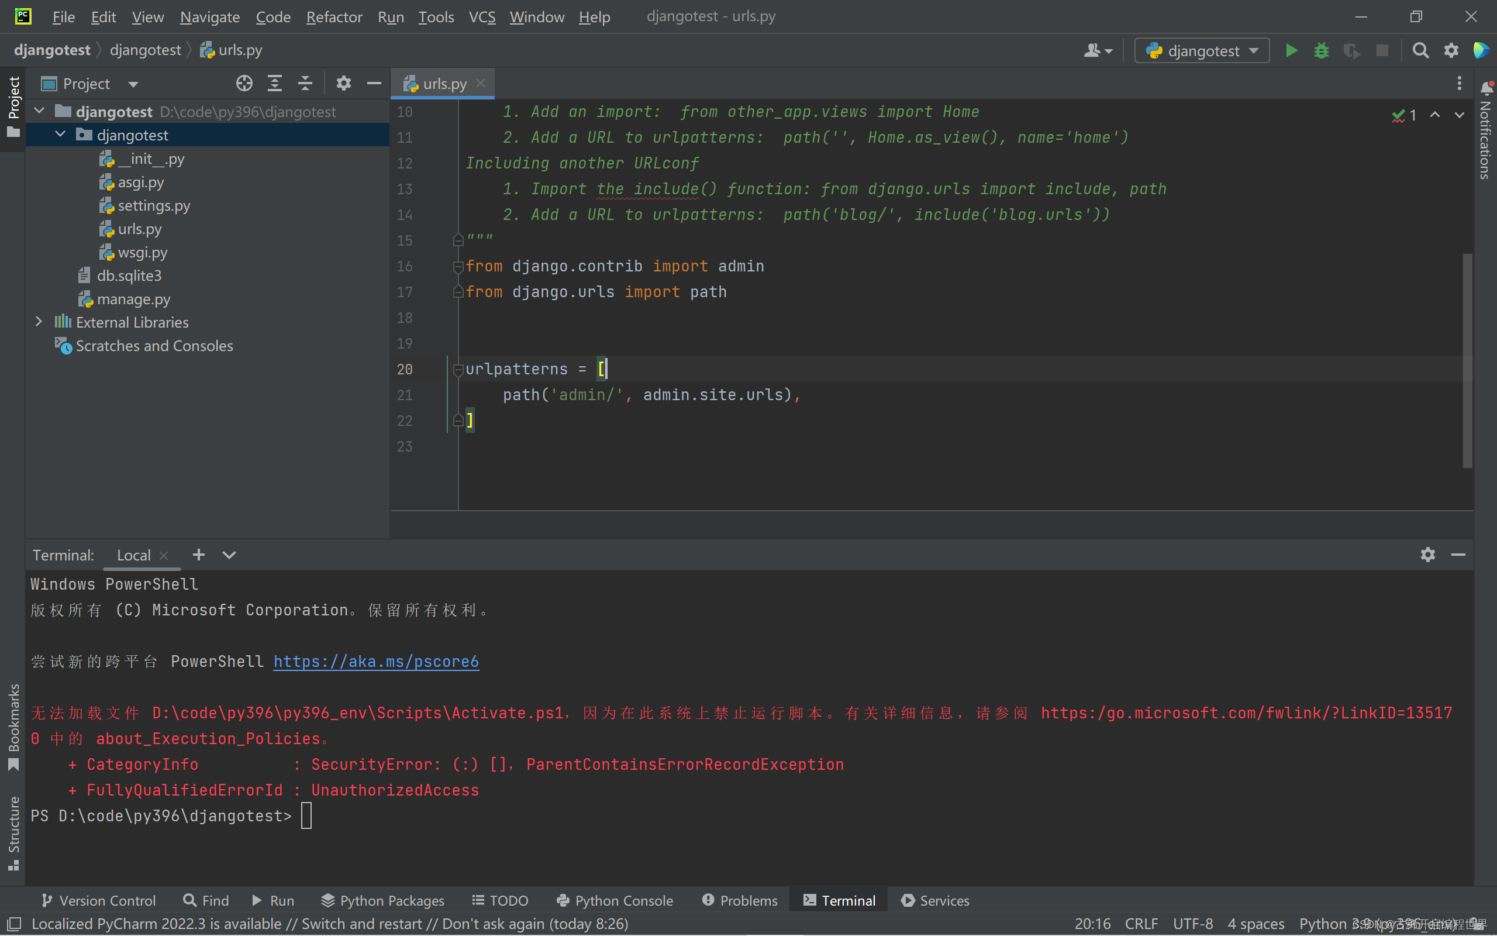Debug djangotest with the bug icon

pyautogui.click(x=1322, y=50)
